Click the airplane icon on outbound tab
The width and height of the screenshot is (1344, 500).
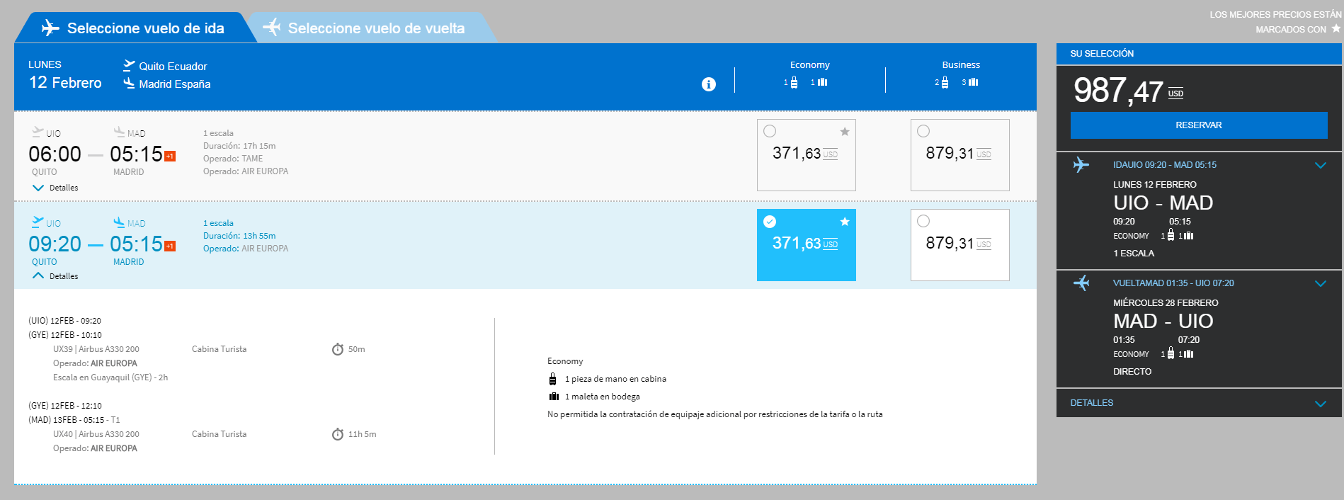(x=50, y=28)
